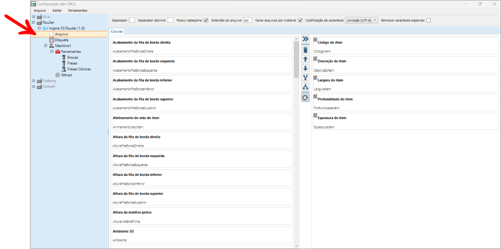501x249 pixels.
Task: Collapse the Ferramentas tree node
Action: [x=52, y=52]
